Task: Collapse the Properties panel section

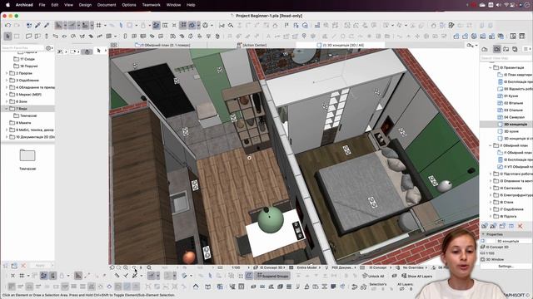Action: [x=483, y=234]
